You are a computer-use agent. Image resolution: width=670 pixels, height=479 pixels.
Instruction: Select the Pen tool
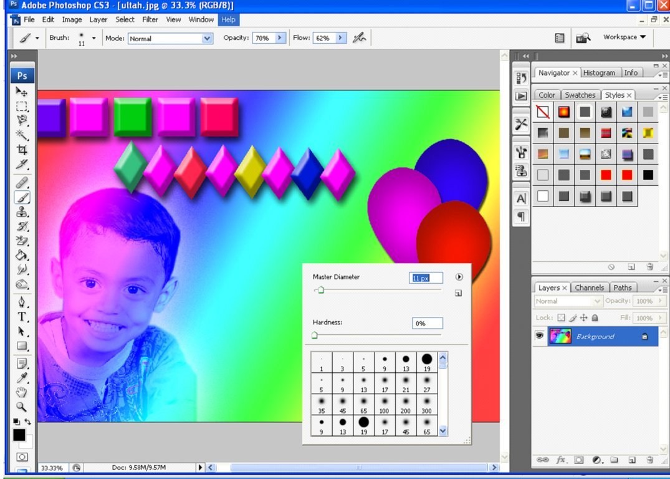pos(21,302)
